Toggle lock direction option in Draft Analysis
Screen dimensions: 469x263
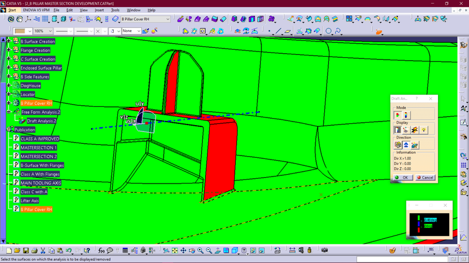[x=398, y=145]
